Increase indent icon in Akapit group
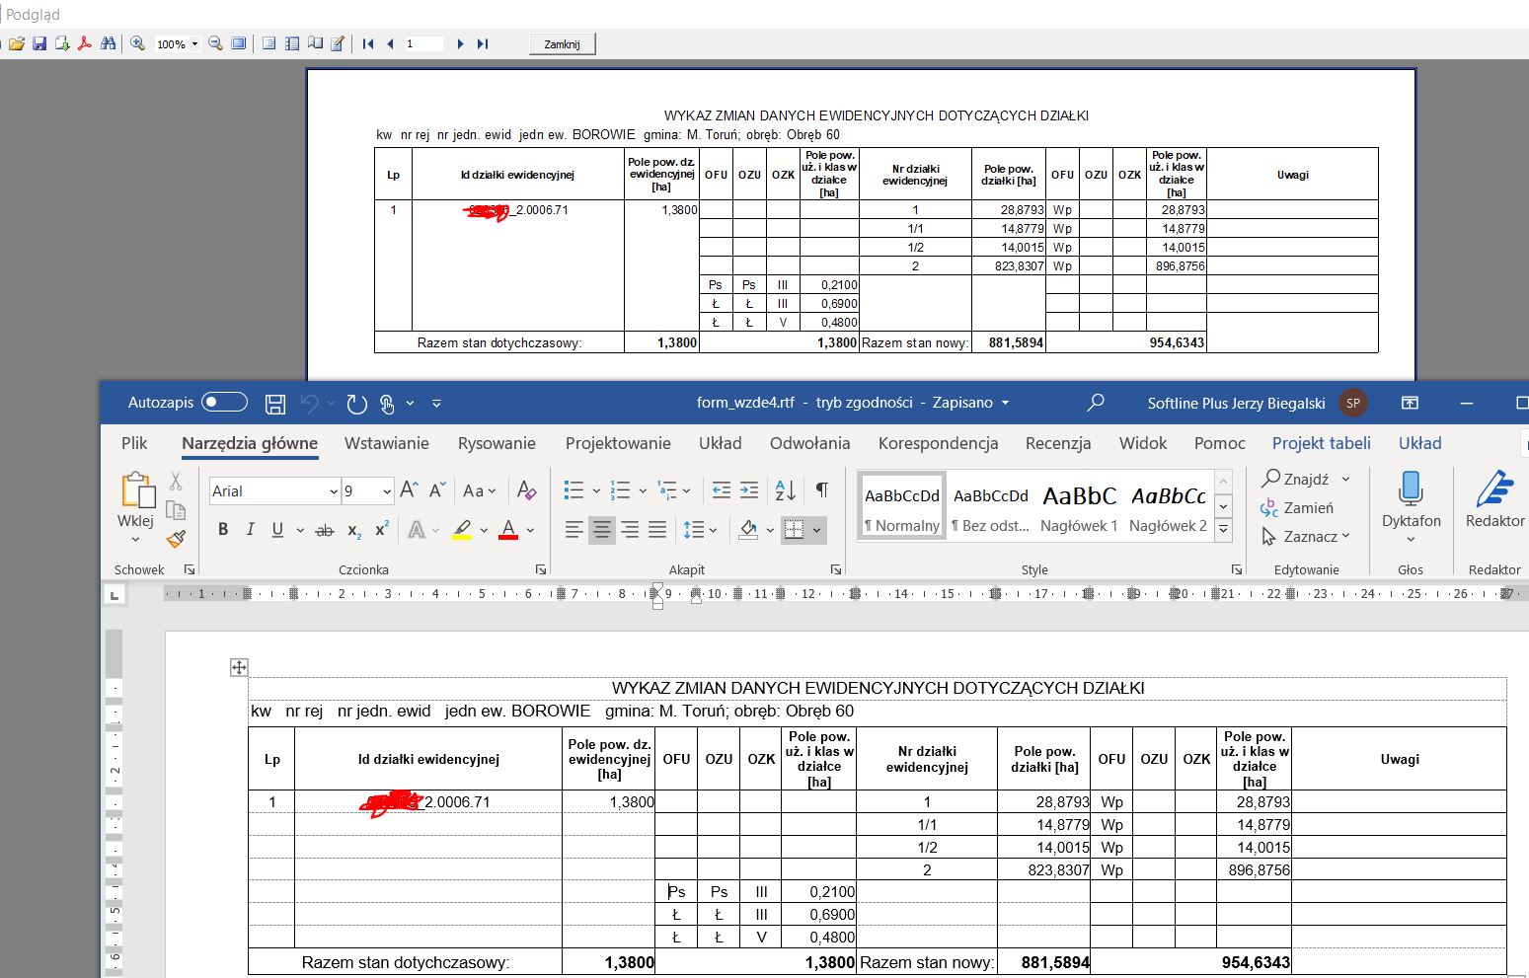Image resolution: width=1529 pixels, height=978 pixels. point(749,490)
